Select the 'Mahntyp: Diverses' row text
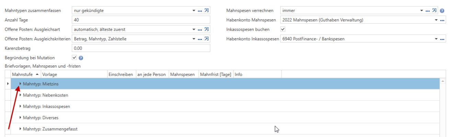Viewport: 449px width, 137px height. click(41, 118)
